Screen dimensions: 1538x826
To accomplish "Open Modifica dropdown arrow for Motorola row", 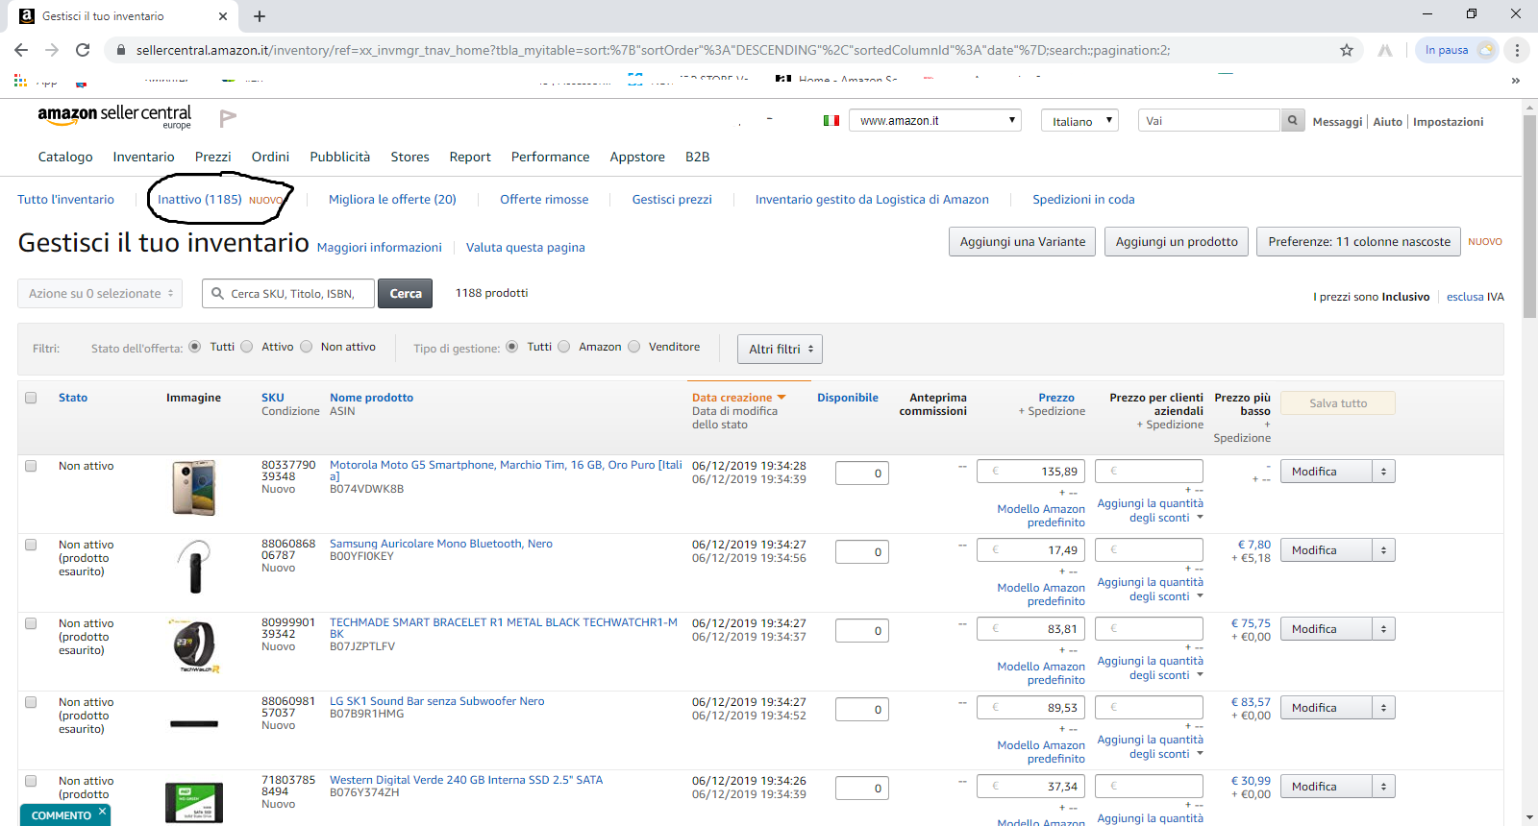I will (x=1384, y=472).
